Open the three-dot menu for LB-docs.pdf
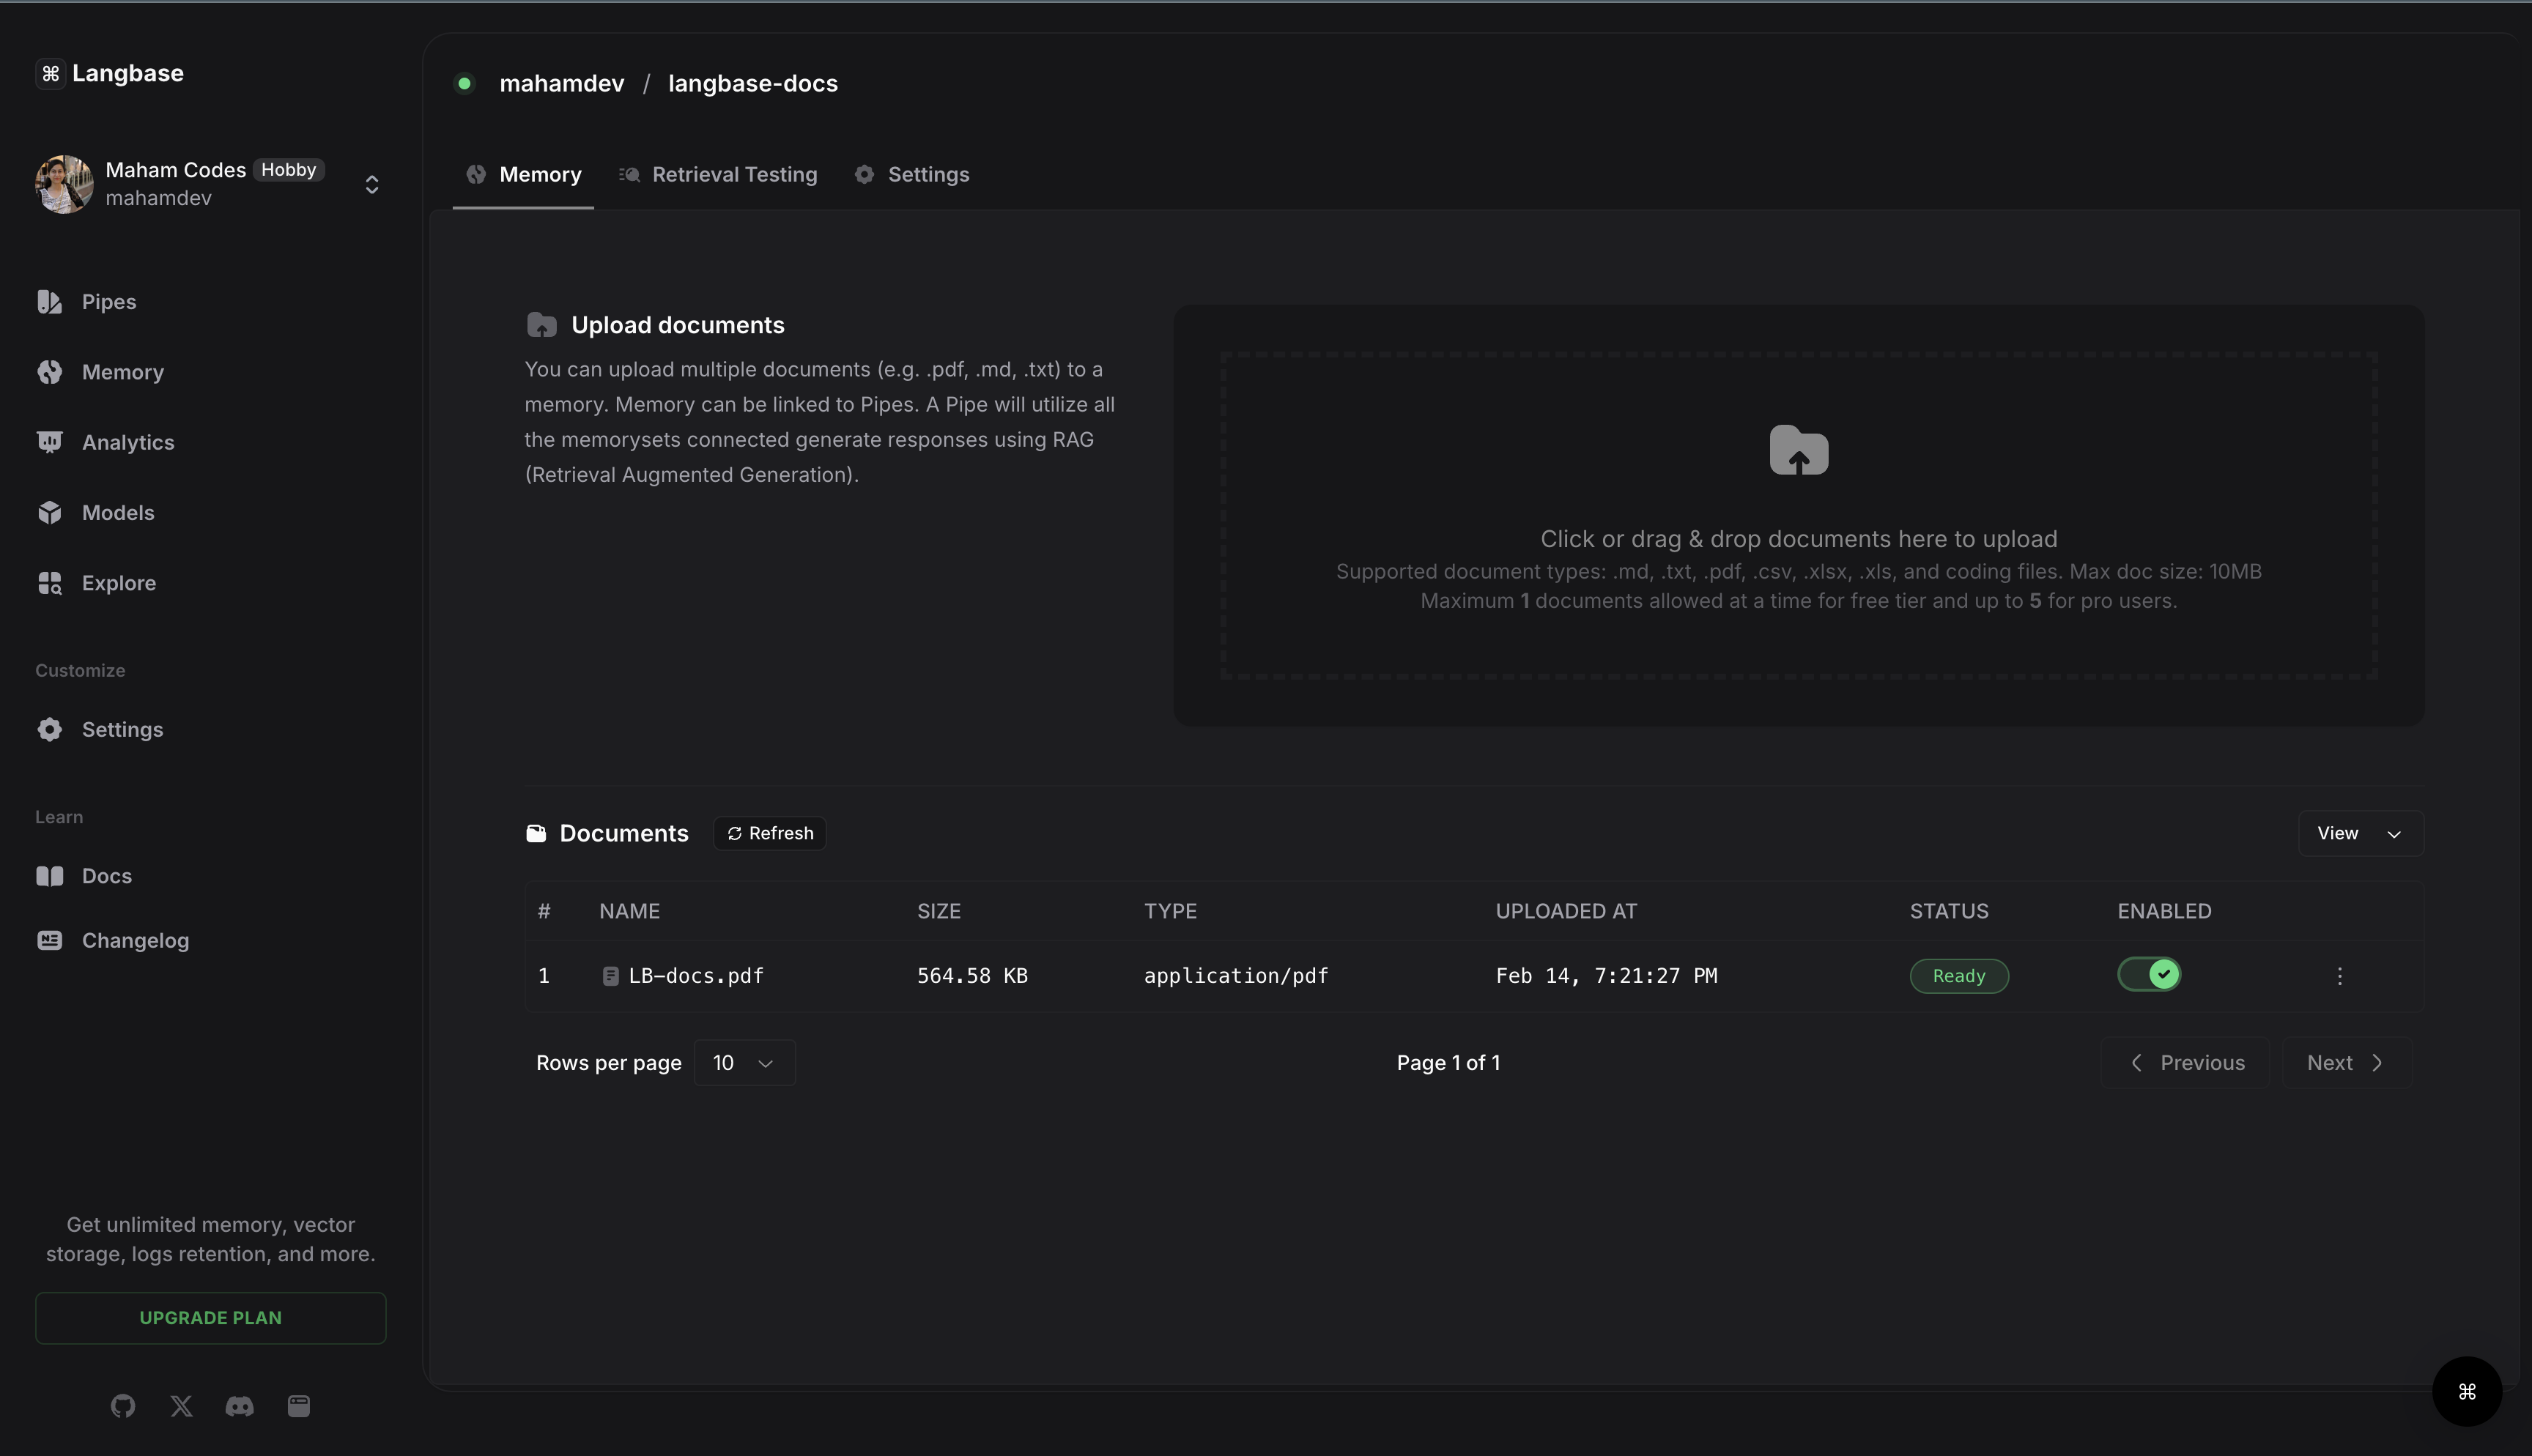2532x1456 pixels. click(2339, 976)
